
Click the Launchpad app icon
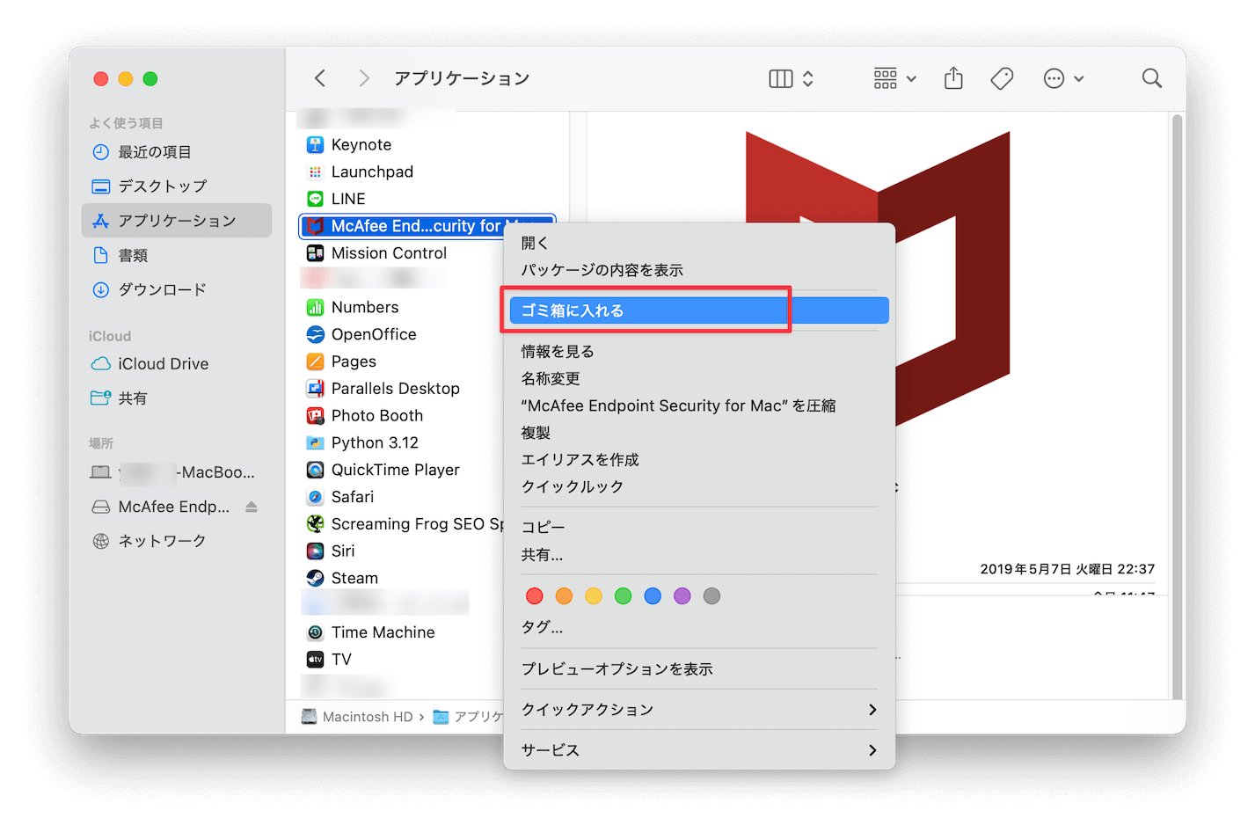(315, 172)
